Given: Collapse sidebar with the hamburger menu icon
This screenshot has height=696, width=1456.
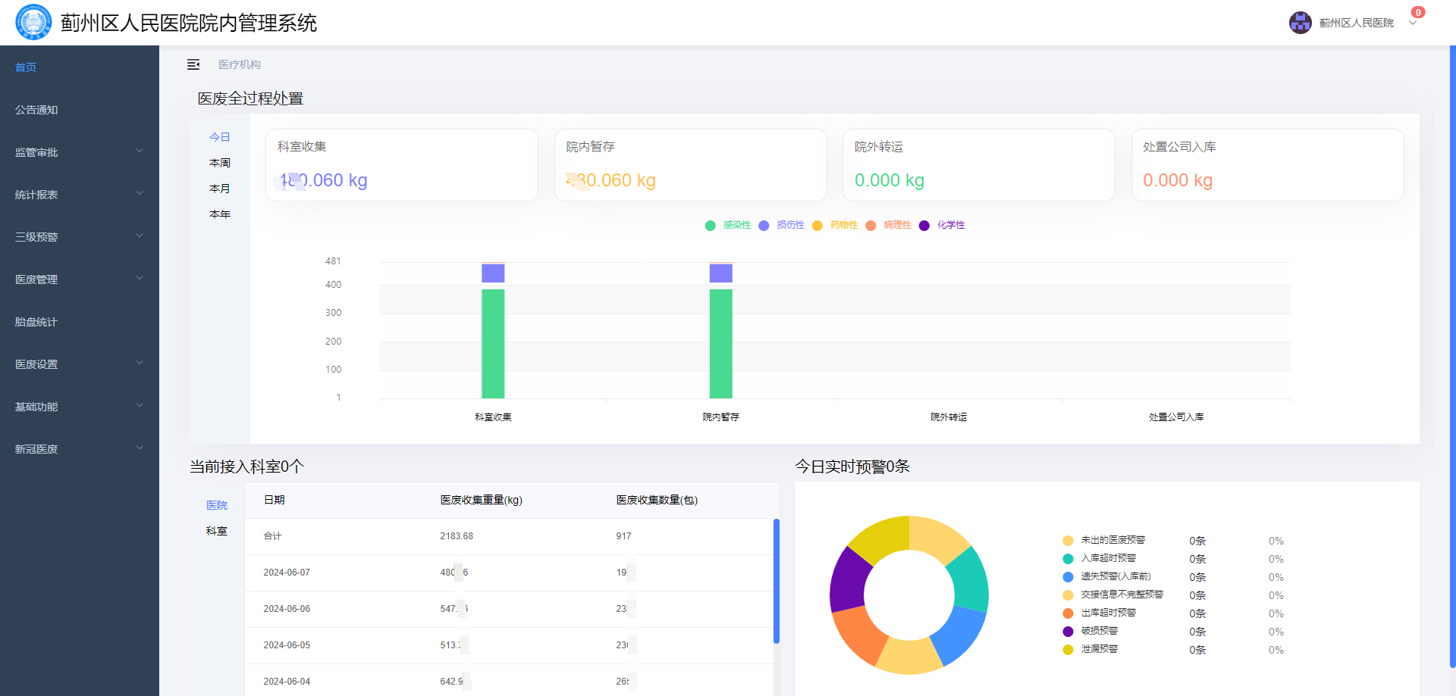Looking at the screenshot, I should click(193, 64).
